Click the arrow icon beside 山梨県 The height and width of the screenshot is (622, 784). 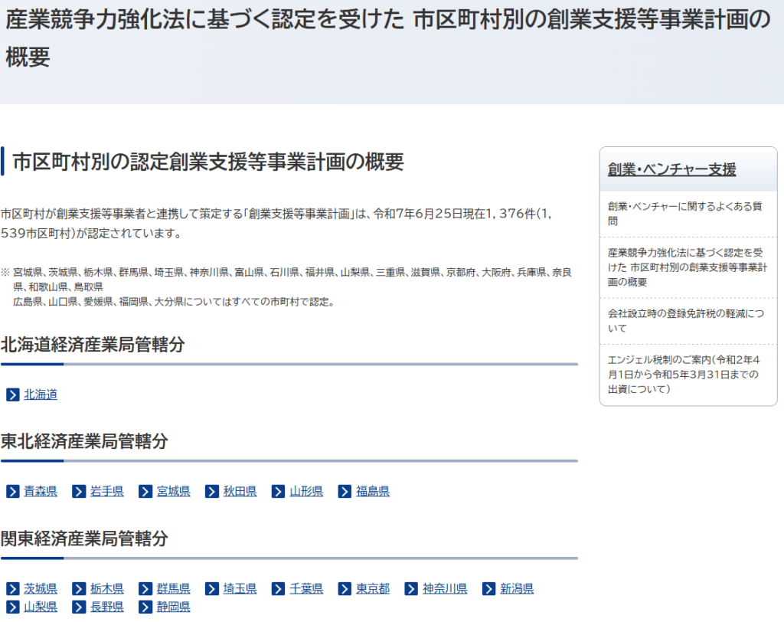pos(12,607)
